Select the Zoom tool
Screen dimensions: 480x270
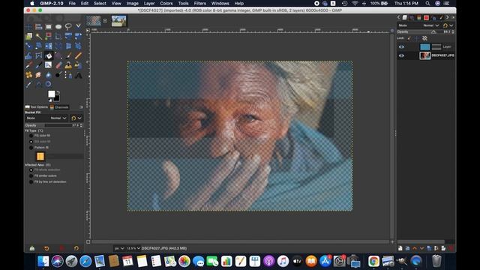pos(49,84)
